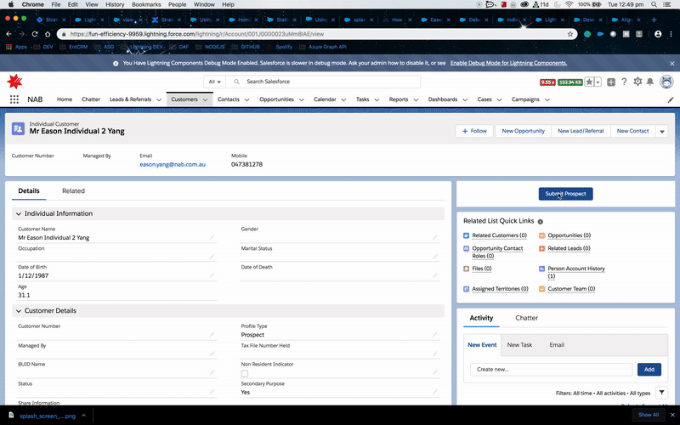The image size is (680, 425).
Task: Open the Opportunities (0) quick link
Action: coord(569,235)
